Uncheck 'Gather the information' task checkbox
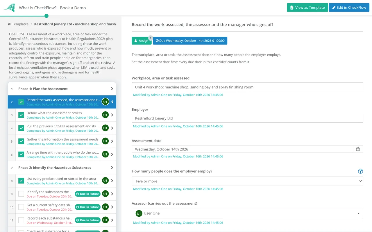Image resolution: width=372 pixels, height=232 pixels. 21,141
